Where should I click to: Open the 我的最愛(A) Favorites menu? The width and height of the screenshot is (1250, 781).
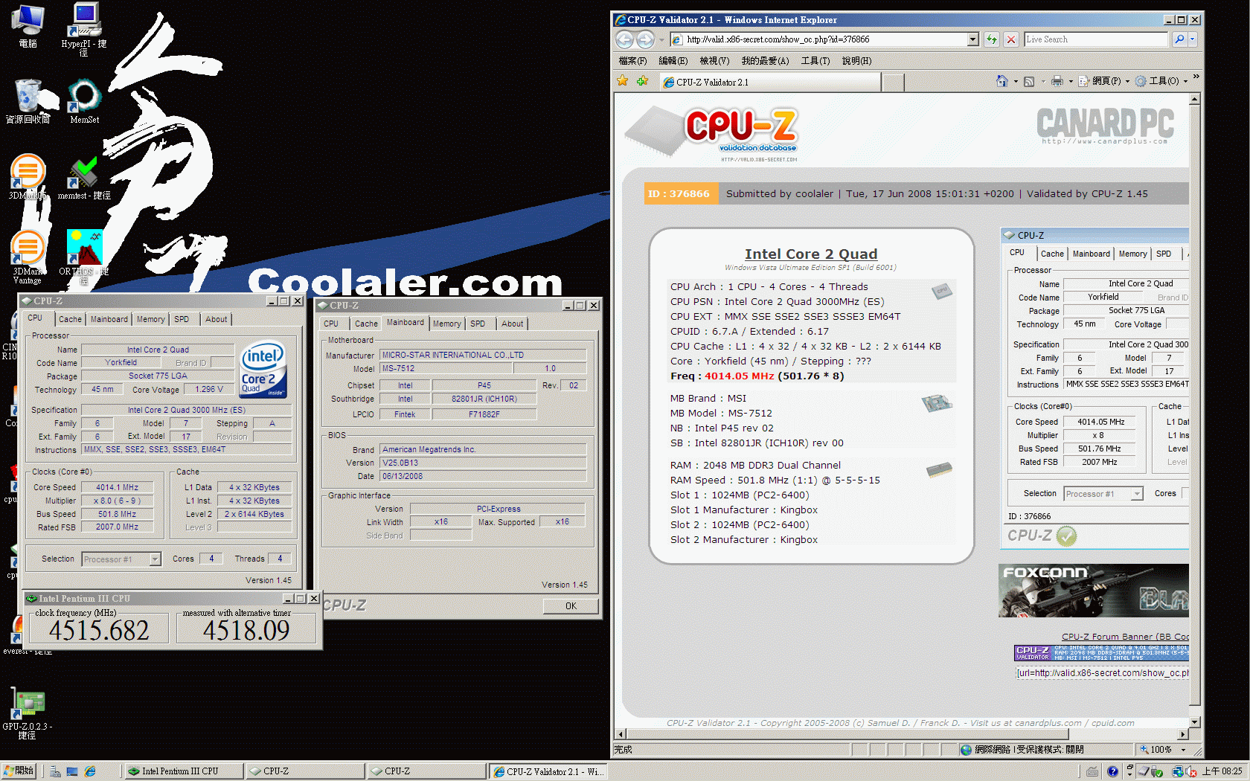765,61
